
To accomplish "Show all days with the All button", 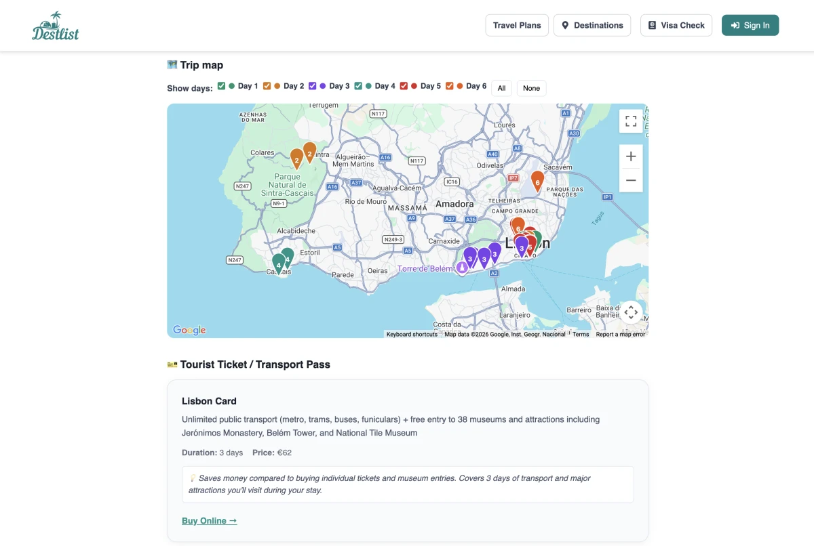I will pyautogui.click(x=502, y=88).
